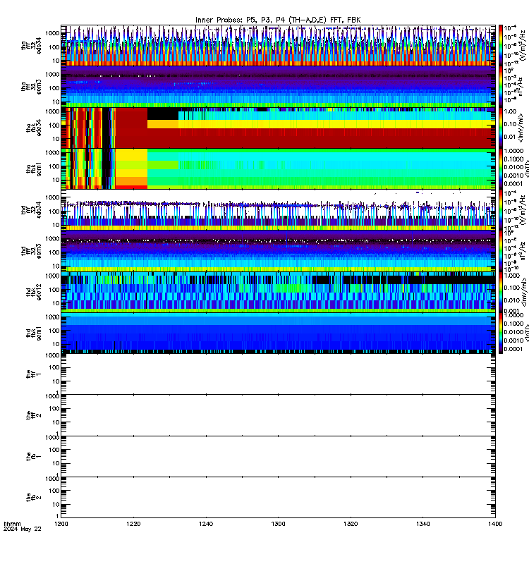Screen dimensions: 529x564
Task: Click the "1240" time axis label
Action: [x=206, y=524]
